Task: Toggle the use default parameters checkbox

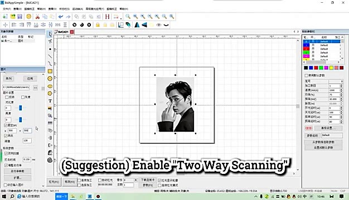Action: 307,76
